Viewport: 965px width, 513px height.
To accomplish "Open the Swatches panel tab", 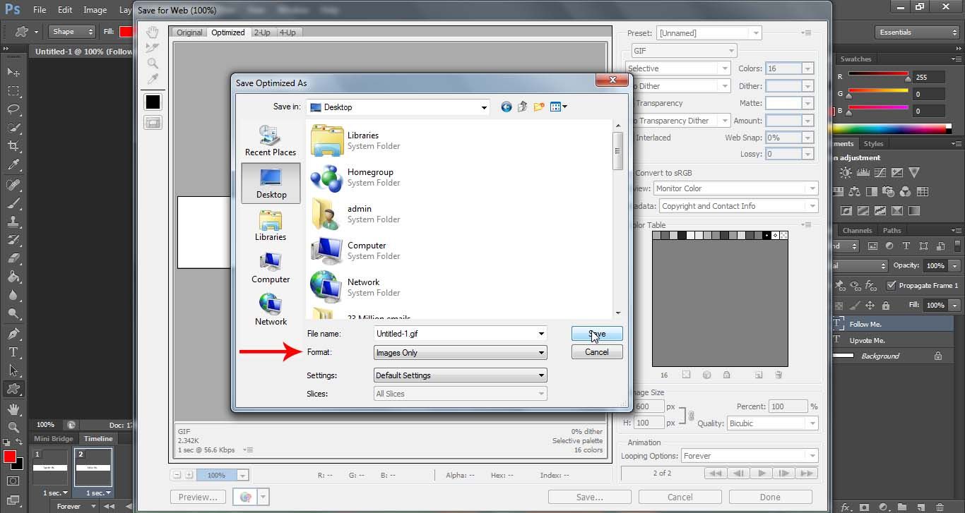I will [x=856, y=59].
